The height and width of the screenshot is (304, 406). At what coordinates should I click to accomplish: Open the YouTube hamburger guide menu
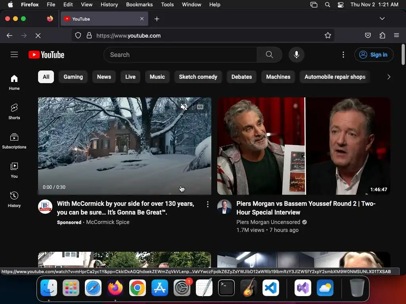[14, 55]
